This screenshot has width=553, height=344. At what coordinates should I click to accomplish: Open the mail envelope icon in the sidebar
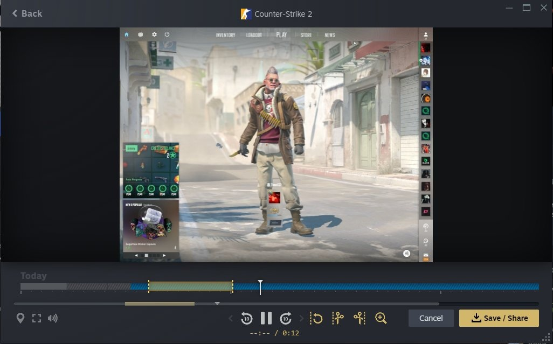pyautogui.click(x=426, y=256)
